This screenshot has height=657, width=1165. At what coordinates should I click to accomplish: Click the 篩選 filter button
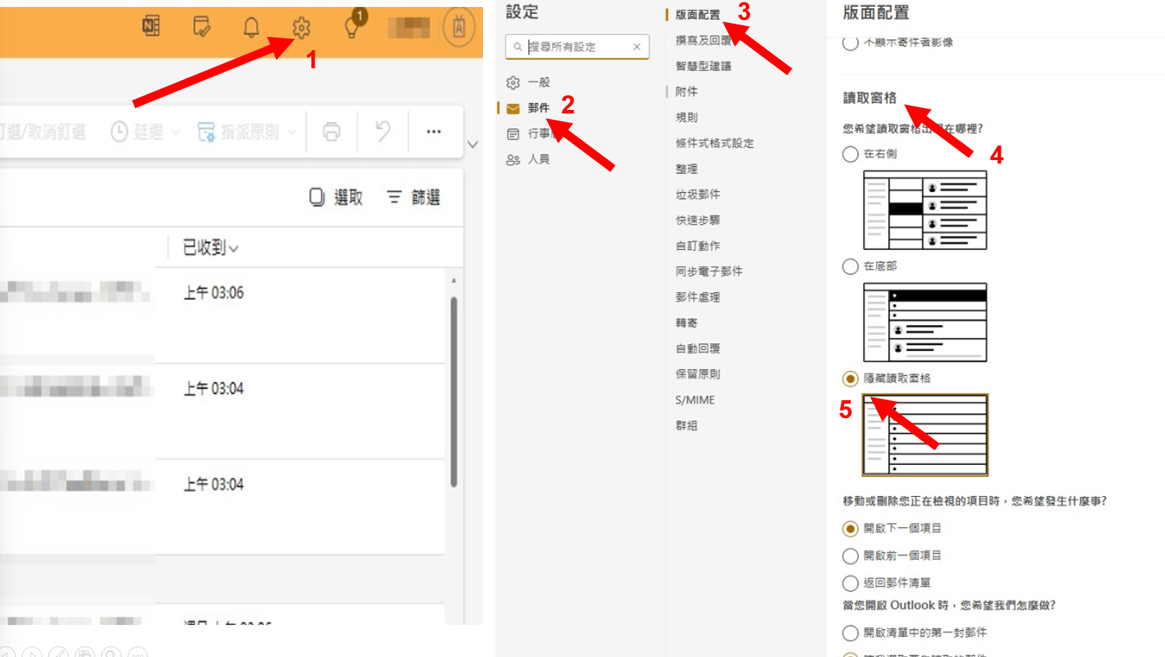tap(413, 198)
